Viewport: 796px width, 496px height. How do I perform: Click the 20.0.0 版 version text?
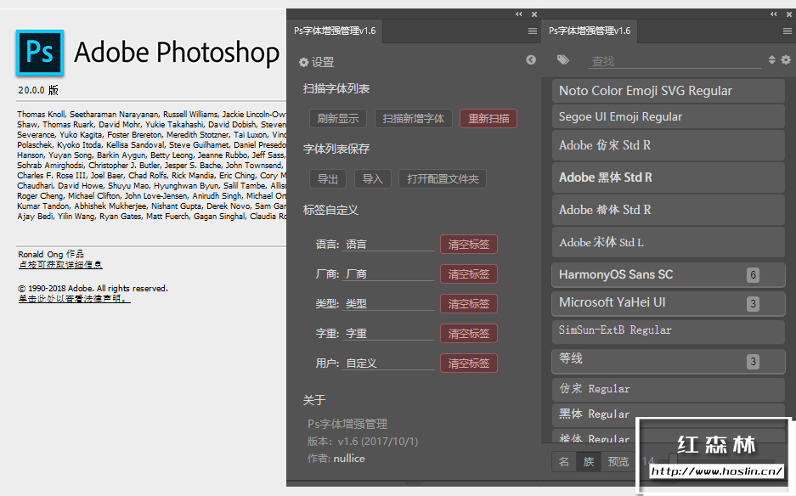[38, 90]
